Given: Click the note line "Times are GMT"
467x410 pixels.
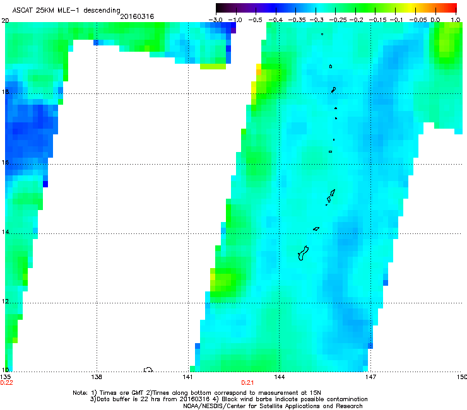Looking at the screenshot, I should [x=197, y=393].
